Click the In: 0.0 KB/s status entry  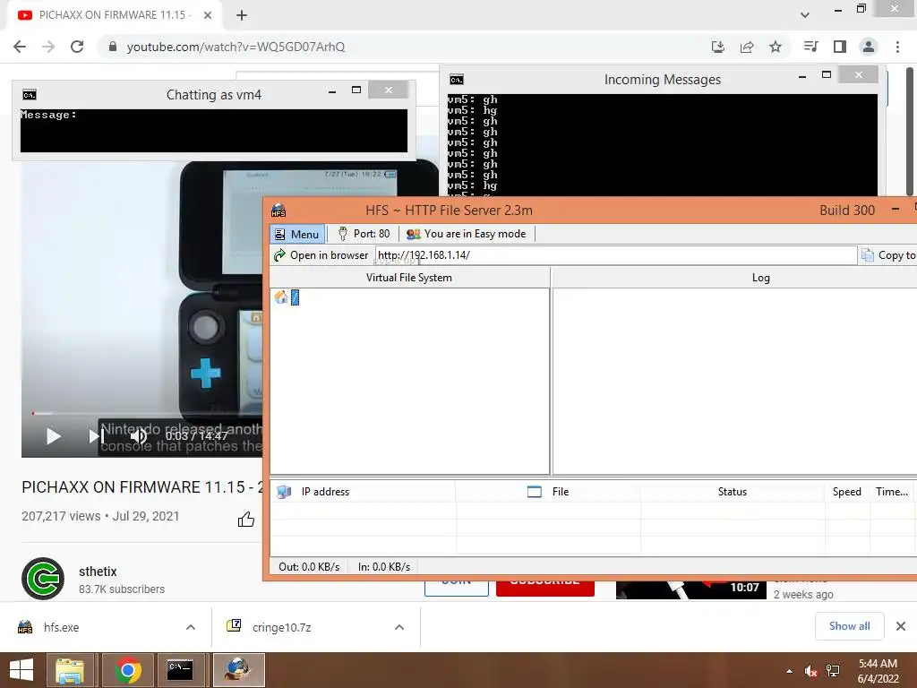[384, 567]
